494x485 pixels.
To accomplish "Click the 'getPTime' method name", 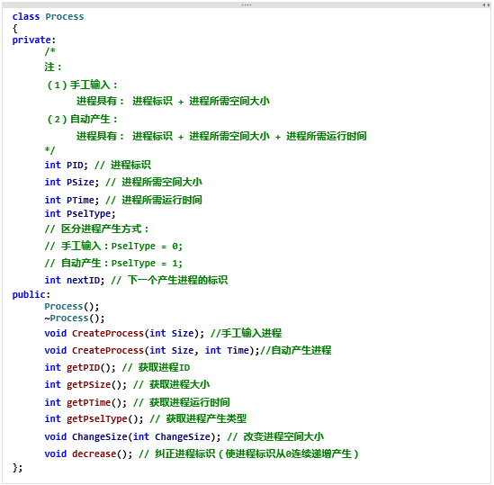I will pos(88,402).
